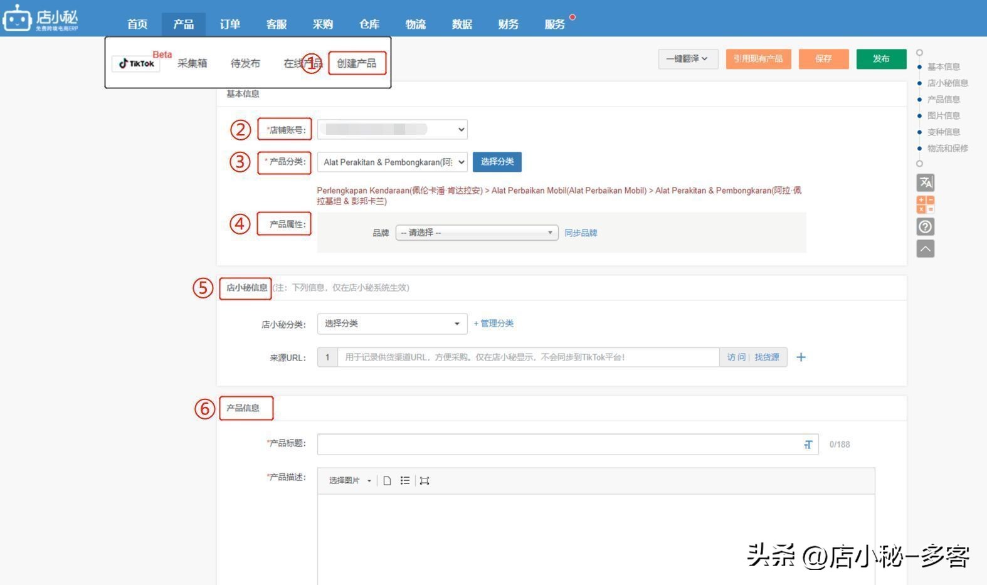The height and width of the screenshot is (585, 987).
Task: Jump to 变种信息 in the side navigation
Action: point(943,132)
